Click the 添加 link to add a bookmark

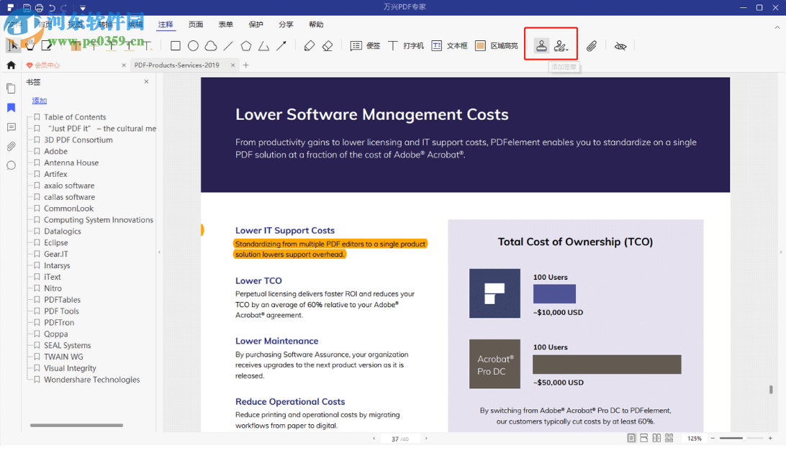[39, 101]
